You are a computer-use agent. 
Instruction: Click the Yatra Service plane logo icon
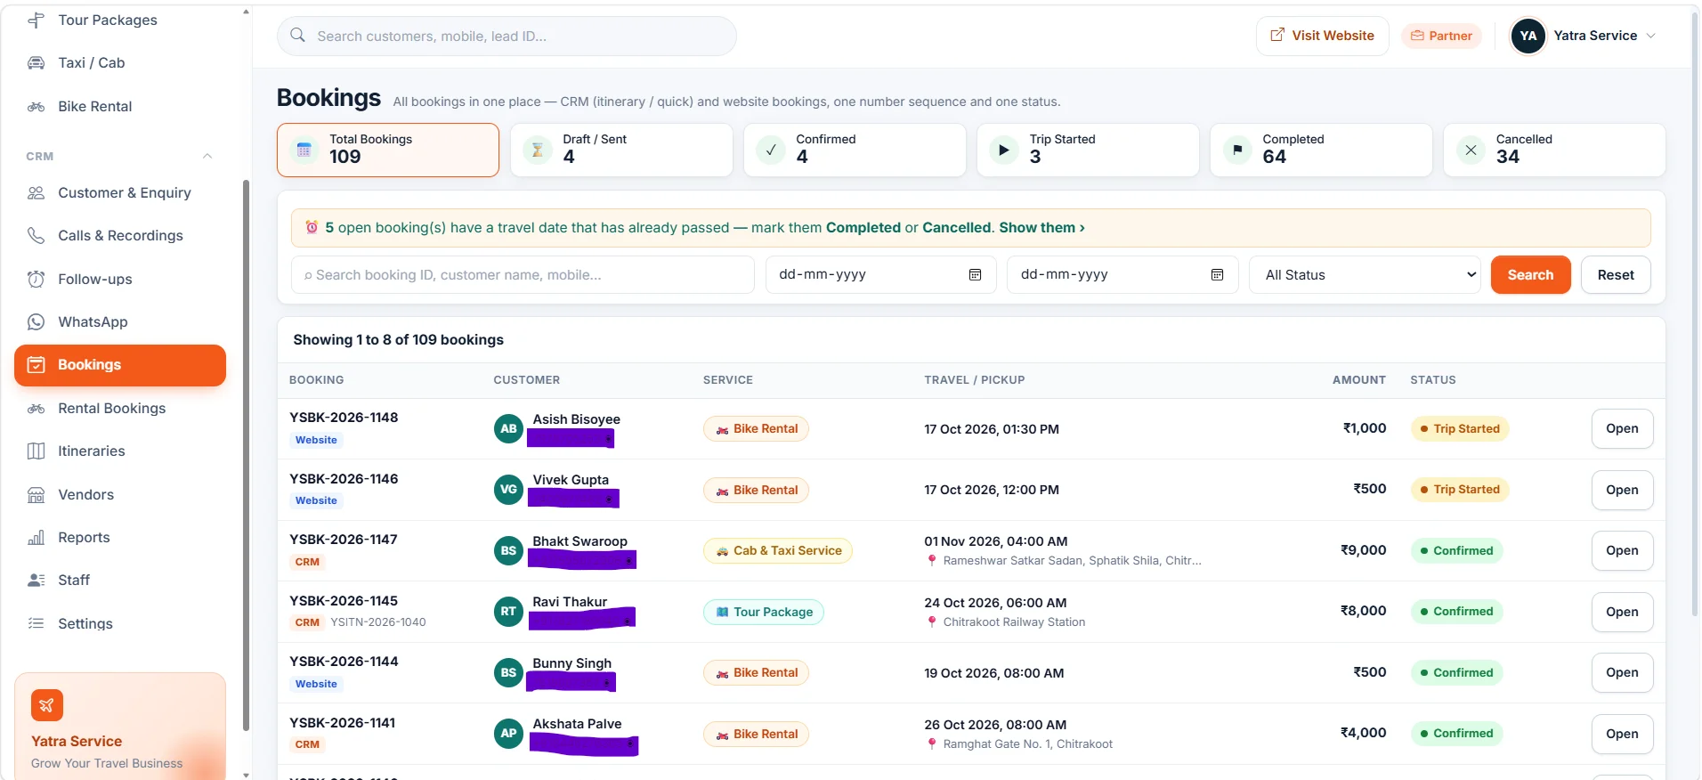tap(47, 705)
